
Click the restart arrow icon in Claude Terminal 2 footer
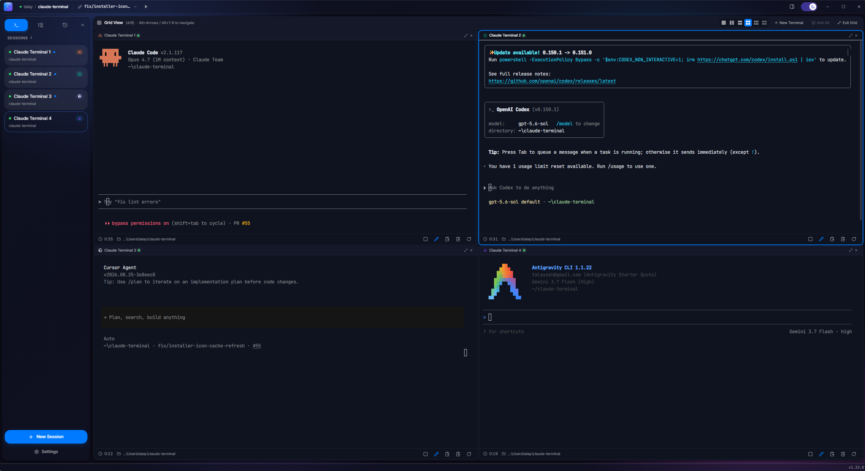(854, 239)
